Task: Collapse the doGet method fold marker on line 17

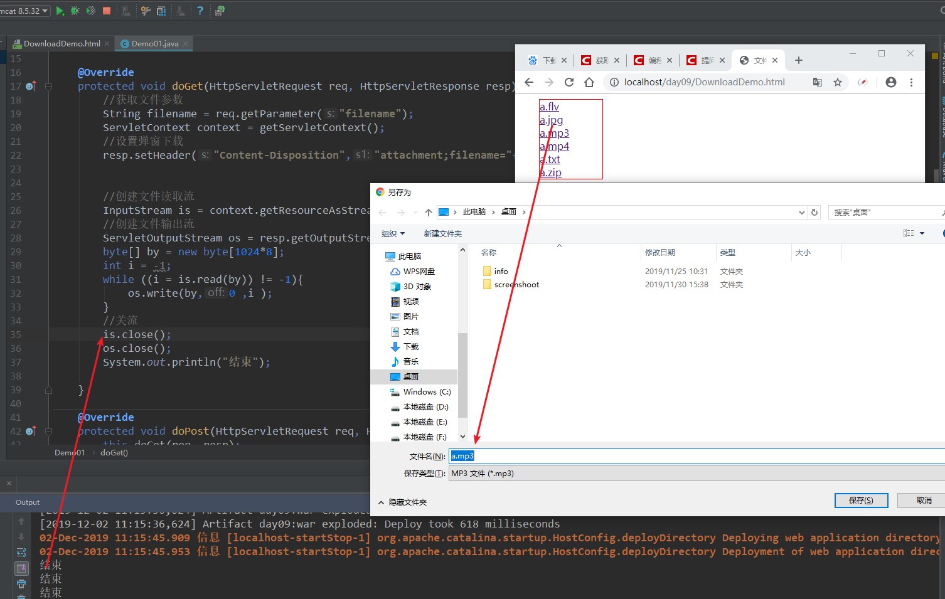Action: click(48, 86)
